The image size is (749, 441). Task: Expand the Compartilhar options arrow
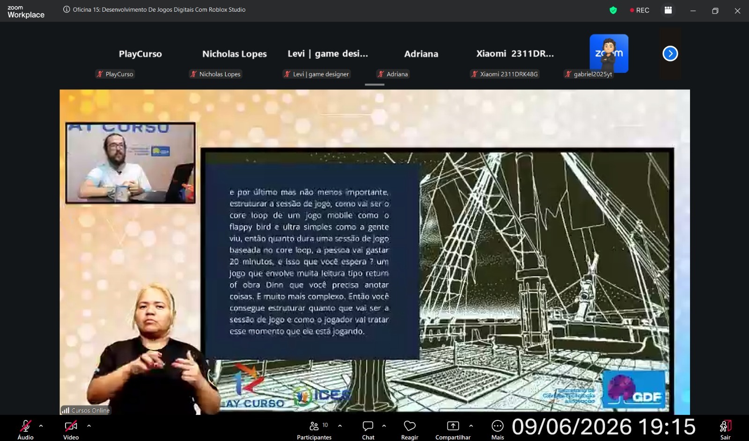[471, 426]
